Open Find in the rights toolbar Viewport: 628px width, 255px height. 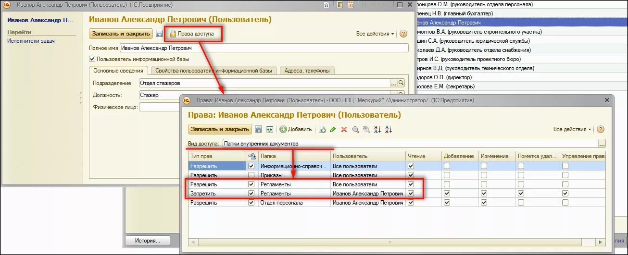click(x=356, y=129)
